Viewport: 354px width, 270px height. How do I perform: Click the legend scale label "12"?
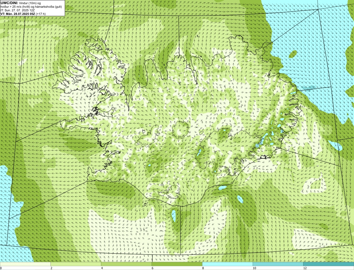pyautogui.click(x=305, y=268)
